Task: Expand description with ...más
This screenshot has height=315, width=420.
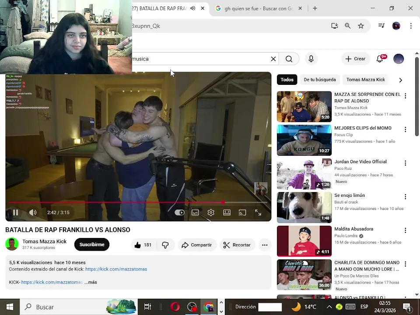Action: [x=91, y=282]
